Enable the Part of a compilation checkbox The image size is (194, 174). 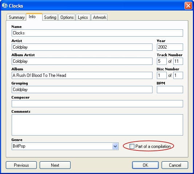click(132, 146)
